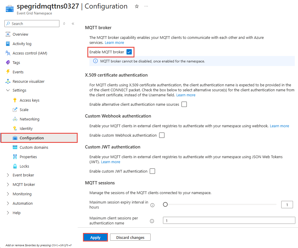
Task: Open Overview in the sidebar
Action: coord(20,34)
